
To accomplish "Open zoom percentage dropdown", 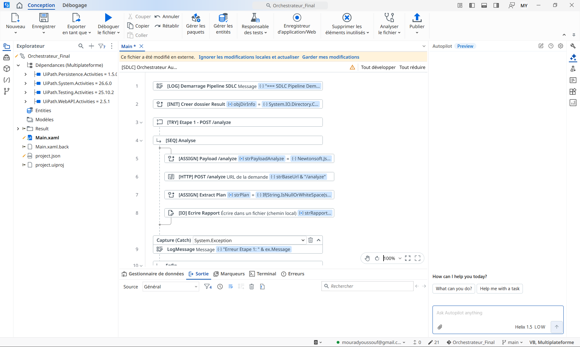I will 400,258.
